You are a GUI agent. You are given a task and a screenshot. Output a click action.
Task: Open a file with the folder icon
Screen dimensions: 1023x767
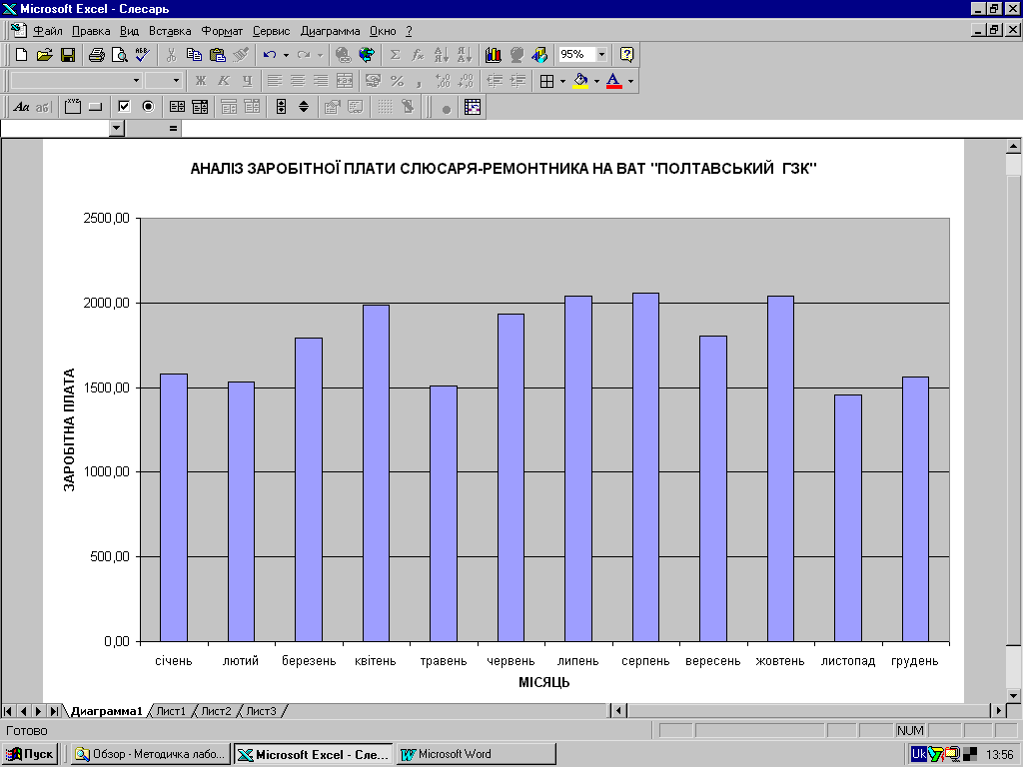click(44, 55)
